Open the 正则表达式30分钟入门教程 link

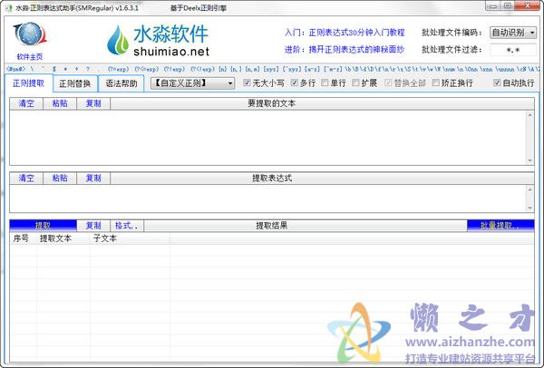coord(356,33)
